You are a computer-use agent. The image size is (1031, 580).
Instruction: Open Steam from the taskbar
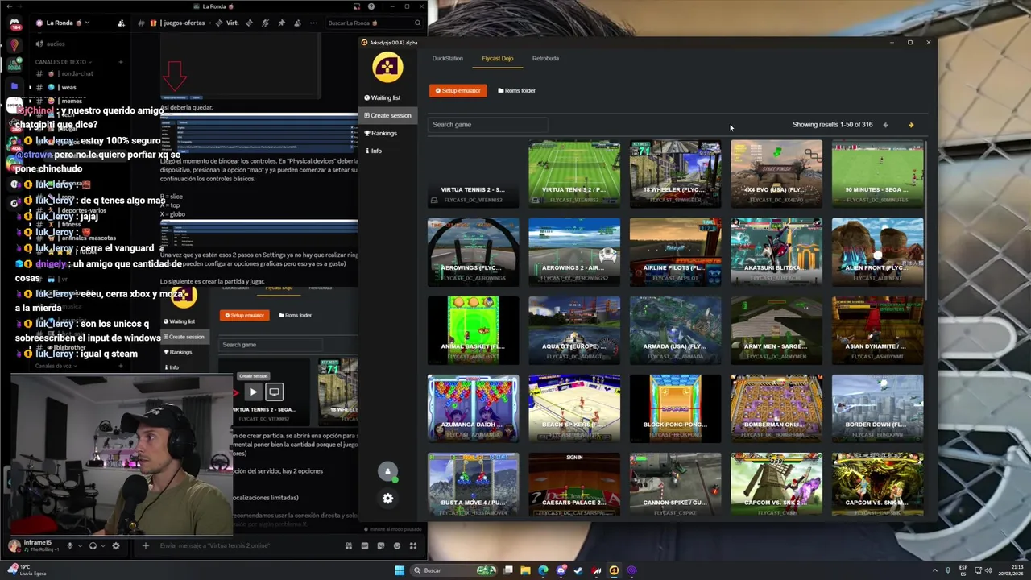578,570
